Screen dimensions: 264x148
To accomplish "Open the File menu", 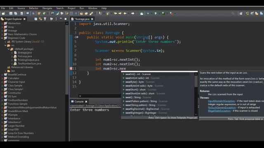I will click(3, 8).
